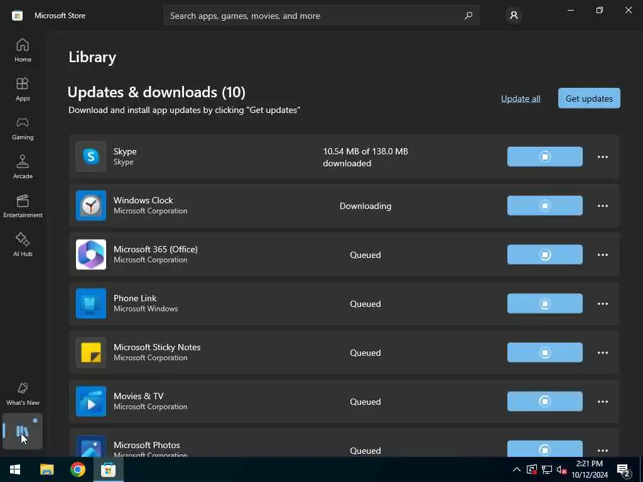Viewport: 643px width, 482px height.
Task: Stop the Skype download
Action: 544,156
